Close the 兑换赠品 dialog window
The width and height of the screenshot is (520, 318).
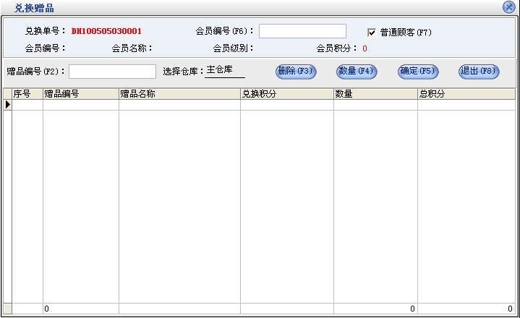tap(508, 7)
